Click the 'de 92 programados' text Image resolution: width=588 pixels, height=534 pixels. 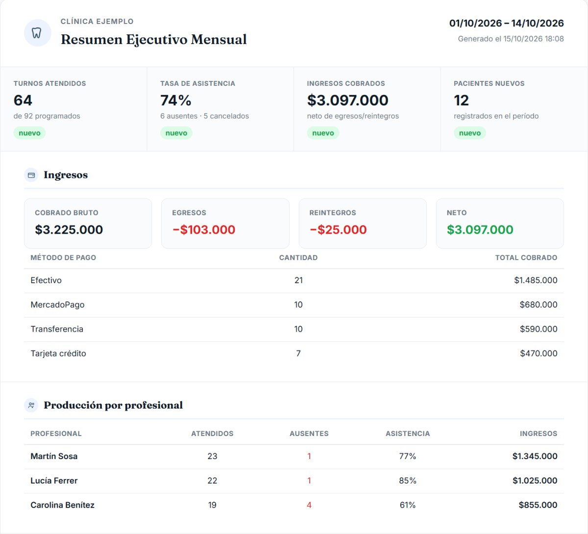point(47,116)
